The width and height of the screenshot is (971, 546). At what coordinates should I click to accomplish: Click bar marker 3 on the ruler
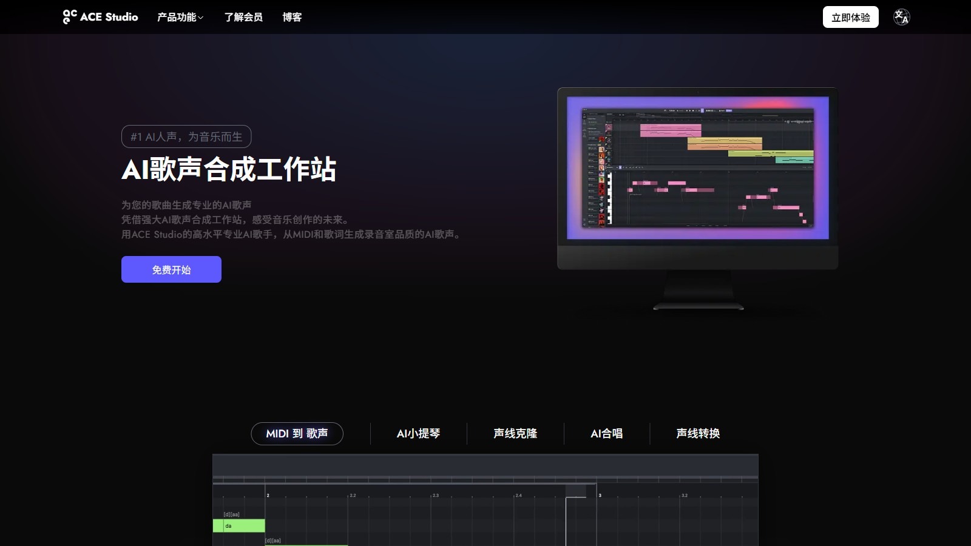[x=600, y=494]
